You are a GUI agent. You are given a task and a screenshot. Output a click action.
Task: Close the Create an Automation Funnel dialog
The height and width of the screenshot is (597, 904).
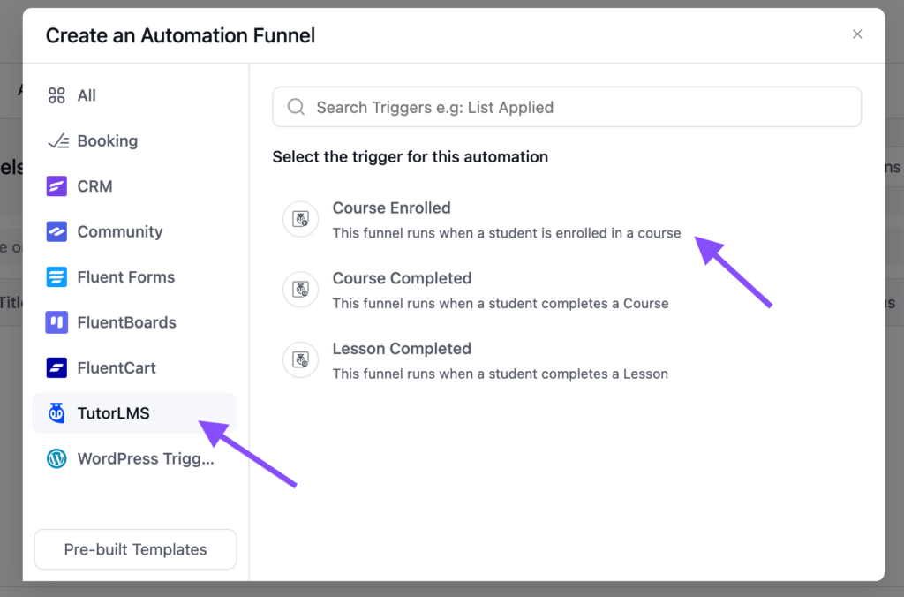857,34
